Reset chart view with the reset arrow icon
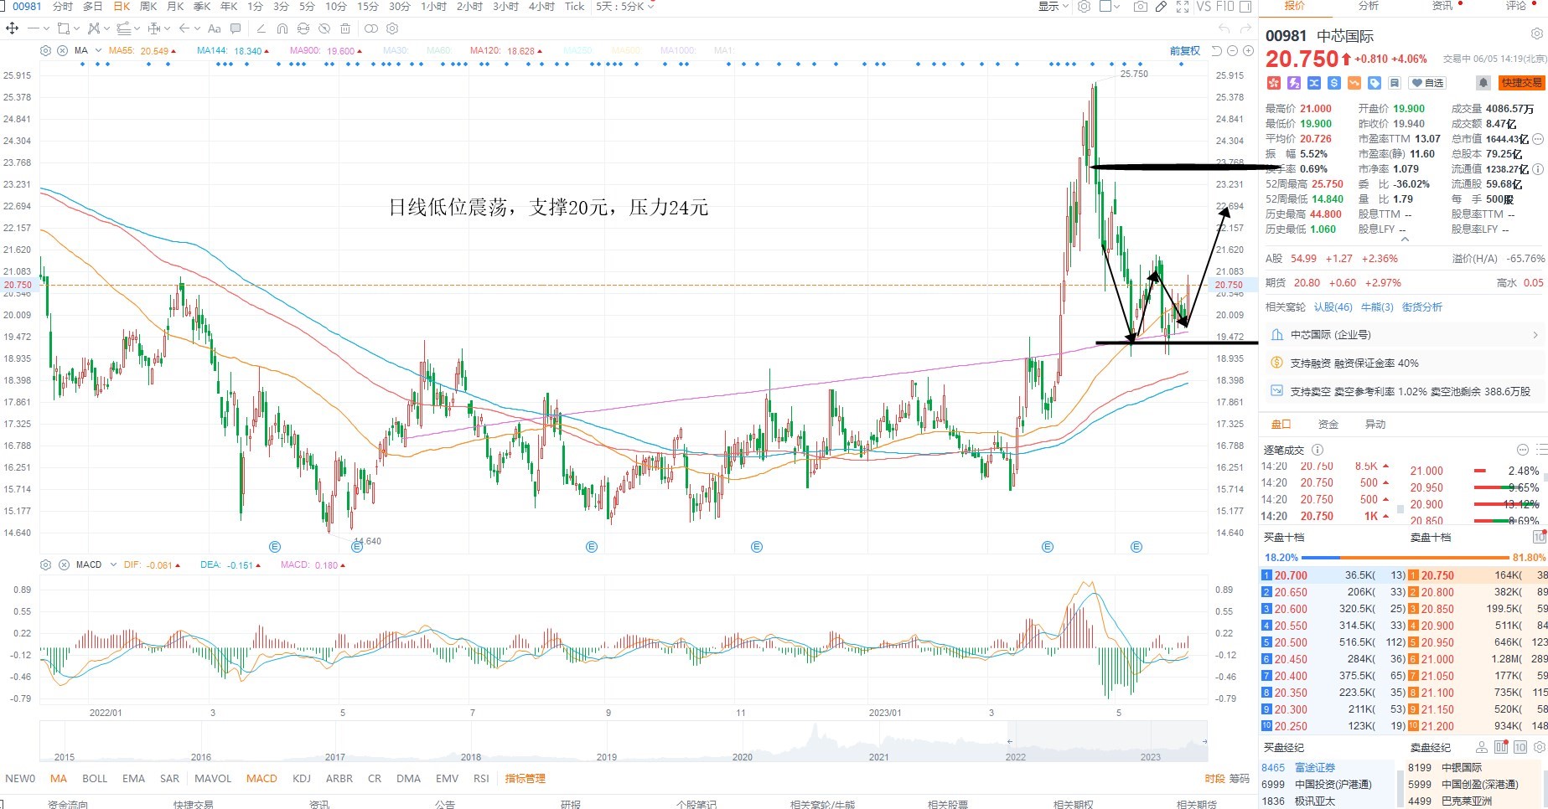The width and height of the screenshot is (1548, 809). coord(1217,51)
